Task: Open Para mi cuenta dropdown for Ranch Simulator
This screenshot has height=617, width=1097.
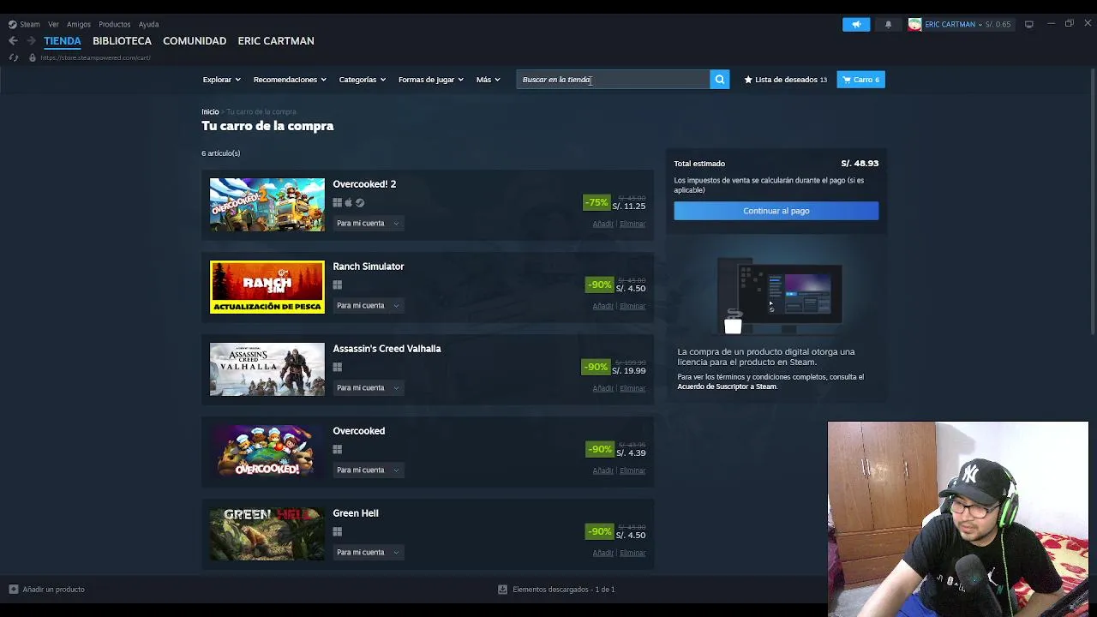Action: 368,305
